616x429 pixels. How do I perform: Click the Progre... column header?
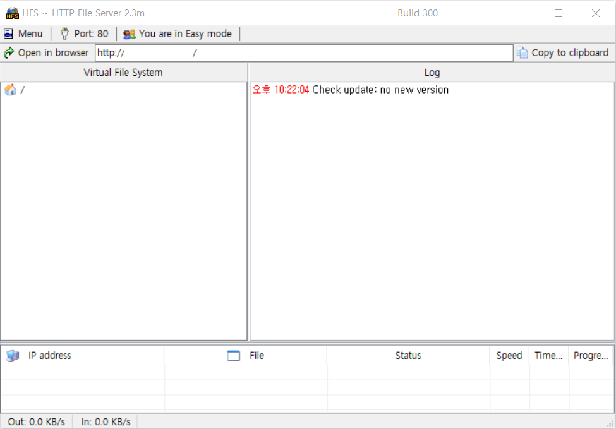click(591, 356)
